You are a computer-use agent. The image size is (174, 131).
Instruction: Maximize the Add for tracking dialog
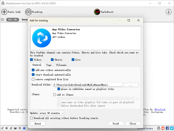click(x=129, y=20)
